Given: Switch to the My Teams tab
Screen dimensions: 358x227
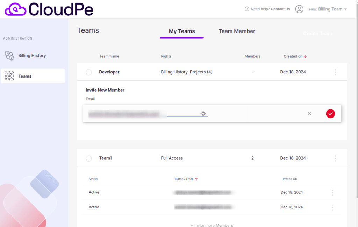Looking at the screenshot, I should (182, 31).
